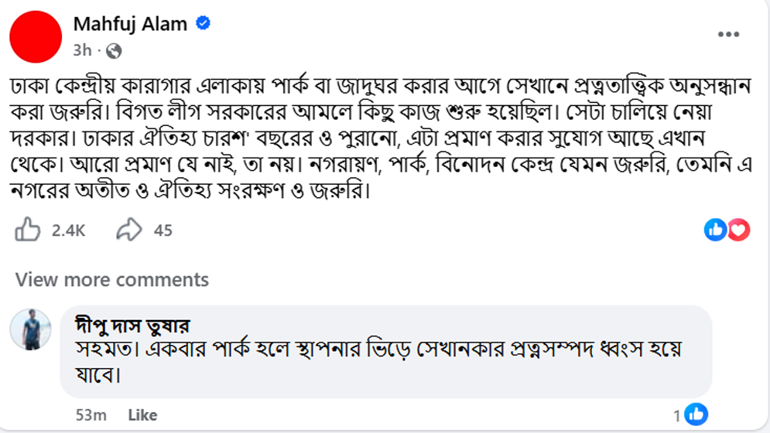
Task: Open the commenter's profile picture
Action: [30, 330]
